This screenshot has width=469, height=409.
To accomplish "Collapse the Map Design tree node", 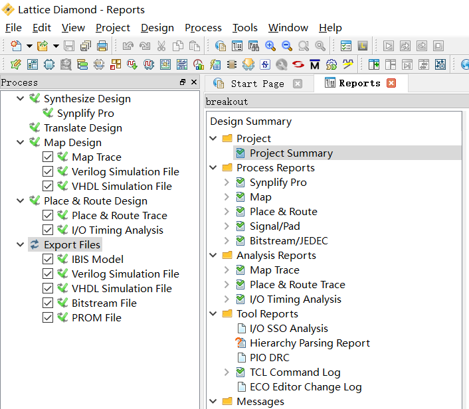I will tap(21, 142).
